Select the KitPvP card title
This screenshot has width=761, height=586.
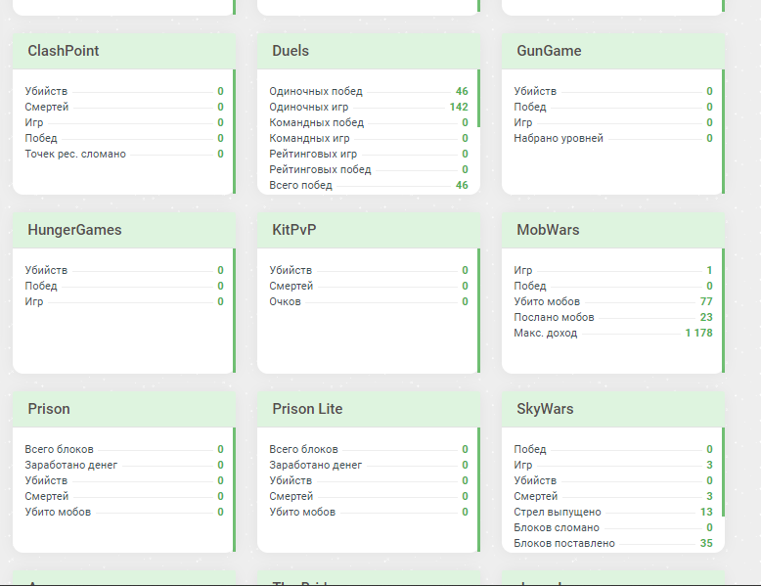click(x=293, y=230)
